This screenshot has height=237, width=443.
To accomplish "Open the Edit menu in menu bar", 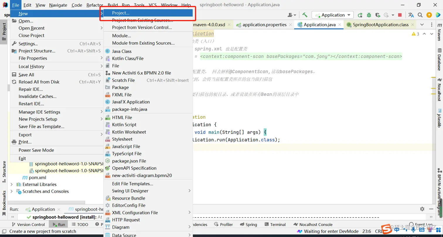I will coord(27,5).
